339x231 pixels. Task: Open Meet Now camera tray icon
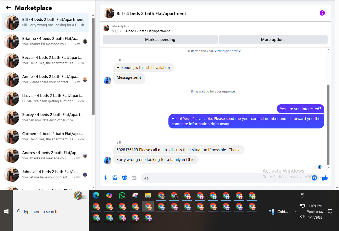(x=302, y=195)
